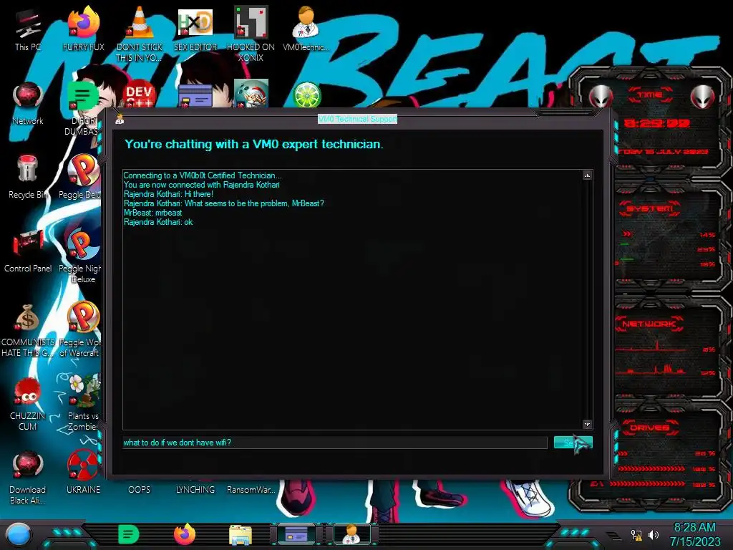The height and width of the screenshot is (550, 733).
Task: Click the chat message input field
Action: [x=335, y=443]
